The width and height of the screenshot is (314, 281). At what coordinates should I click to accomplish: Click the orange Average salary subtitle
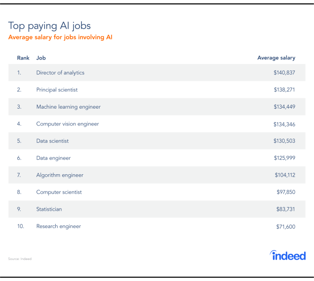pyautogui.click(x=60, y=37)
